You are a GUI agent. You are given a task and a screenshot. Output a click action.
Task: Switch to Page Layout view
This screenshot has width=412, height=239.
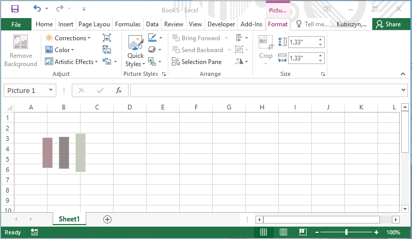point(283,232)
